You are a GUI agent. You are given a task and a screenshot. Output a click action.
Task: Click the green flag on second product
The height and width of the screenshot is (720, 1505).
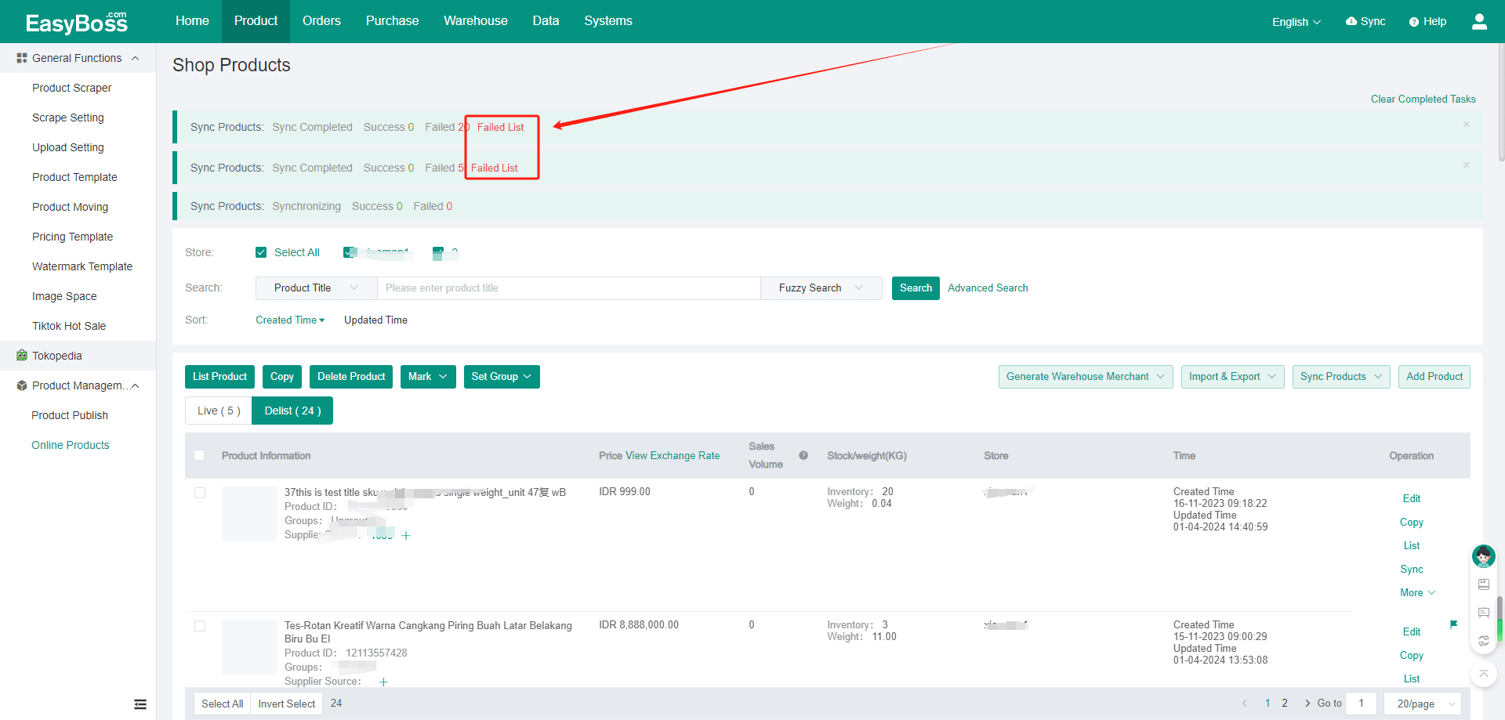pyautogui.click(x=1453, y=624)
